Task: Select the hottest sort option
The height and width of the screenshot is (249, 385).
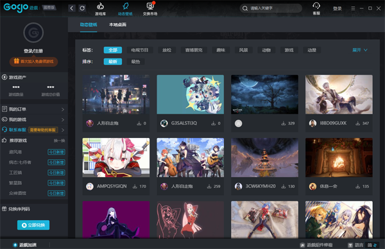Action: tap(135, 62)
